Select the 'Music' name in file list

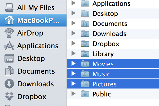pos(101,74)
